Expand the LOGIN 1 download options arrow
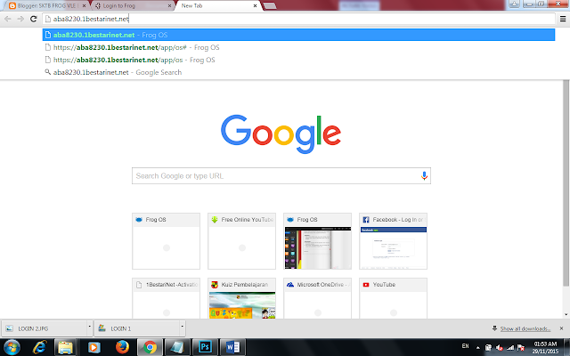The height and width of the screenshot is (356, 570). coord(182,327)
